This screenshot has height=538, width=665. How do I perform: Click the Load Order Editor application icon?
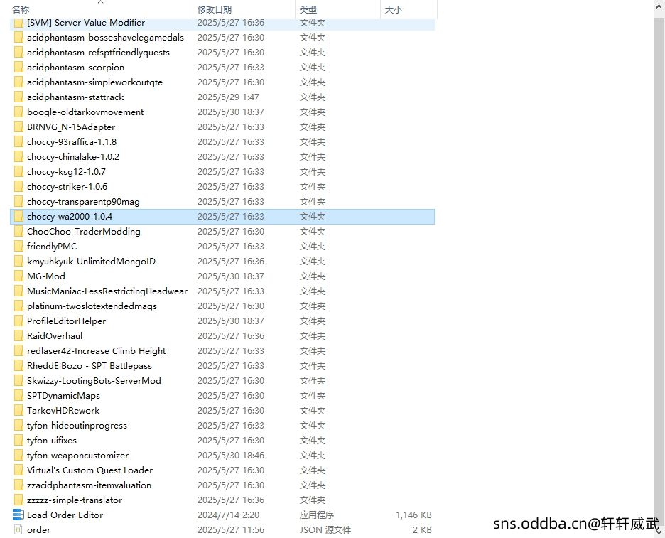coord(18,515)
